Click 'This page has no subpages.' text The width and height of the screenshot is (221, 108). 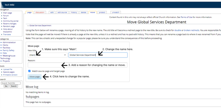38,102
